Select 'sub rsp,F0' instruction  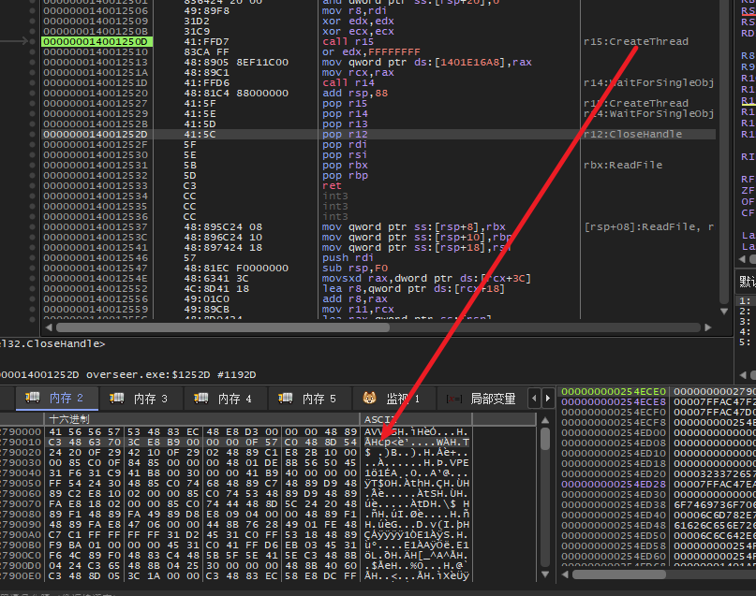pos(355,269)
